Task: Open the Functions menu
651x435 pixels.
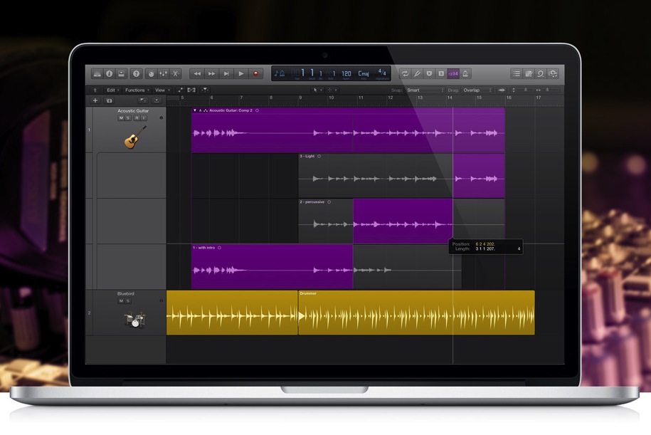Action: [137, 90]
